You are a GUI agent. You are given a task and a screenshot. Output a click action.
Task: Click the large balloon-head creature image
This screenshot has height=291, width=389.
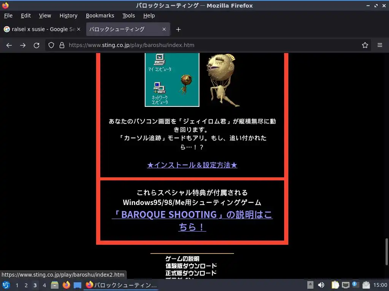pyautogui.click(x=223, y=80)
